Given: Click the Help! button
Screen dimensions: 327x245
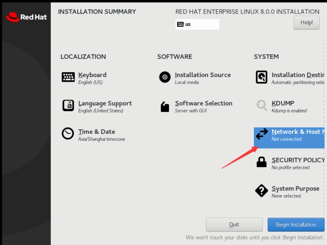Looking at the screenshot, I should pyautogui.click(x=307, y=23).
